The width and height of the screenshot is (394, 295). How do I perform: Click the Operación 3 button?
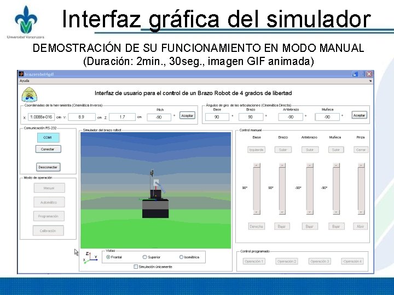point(320,261)
